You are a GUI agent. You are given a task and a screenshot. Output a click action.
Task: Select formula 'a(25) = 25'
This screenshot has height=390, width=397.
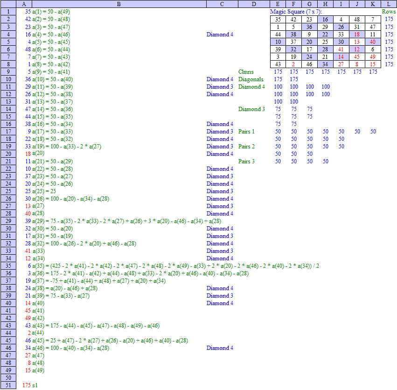[44, 191]
